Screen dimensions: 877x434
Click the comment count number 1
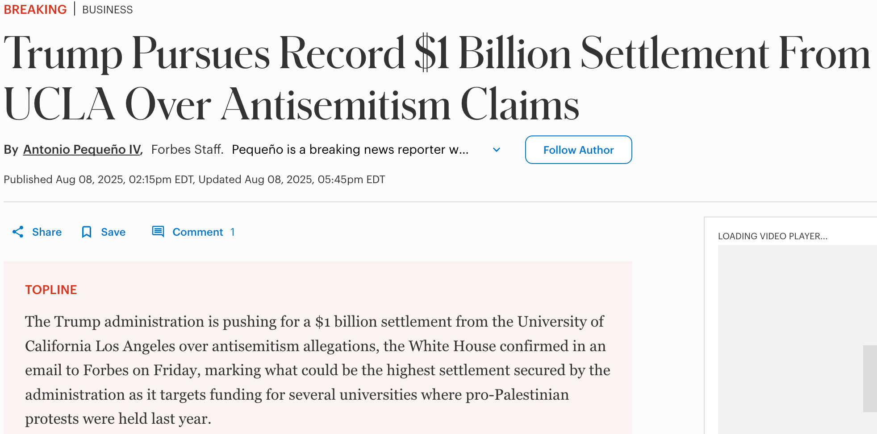pyautogui.click(x=232, y=232)
